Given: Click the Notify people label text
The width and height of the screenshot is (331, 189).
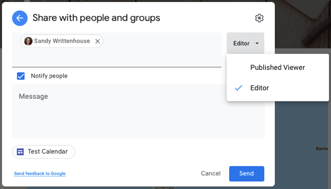Looking at the screenshot, I should (49, 76).
